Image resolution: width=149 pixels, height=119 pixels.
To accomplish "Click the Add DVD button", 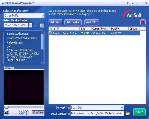I will pos(91,22).
